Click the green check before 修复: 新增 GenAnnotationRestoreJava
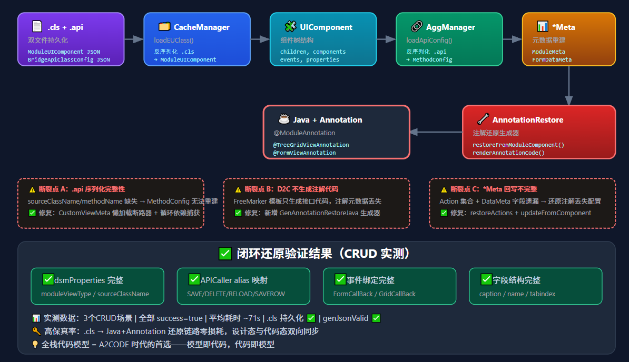The height and width of the screenshot is (362, 629). [x=238, y=213]
